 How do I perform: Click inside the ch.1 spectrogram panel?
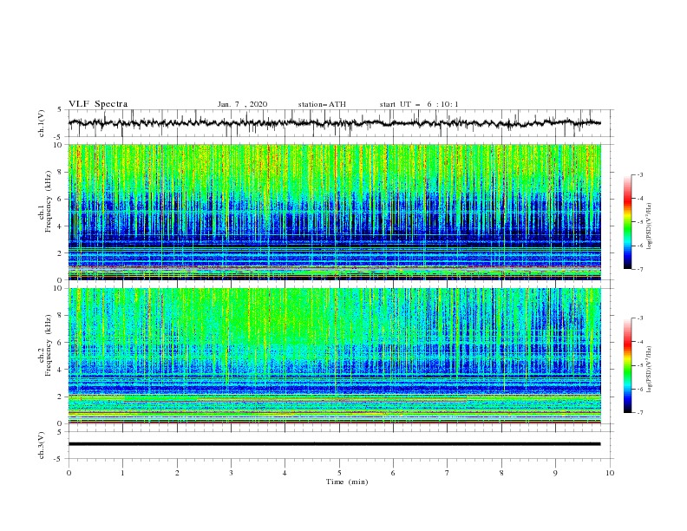[x=334, y=212]
